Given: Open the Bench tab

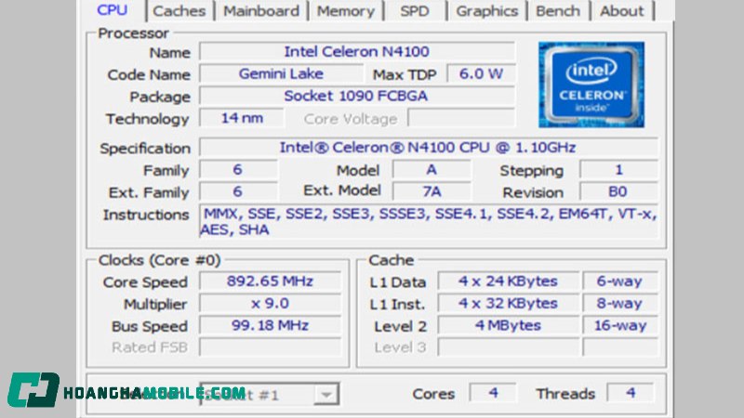Looking at the screenshot, I should [557, 10].
